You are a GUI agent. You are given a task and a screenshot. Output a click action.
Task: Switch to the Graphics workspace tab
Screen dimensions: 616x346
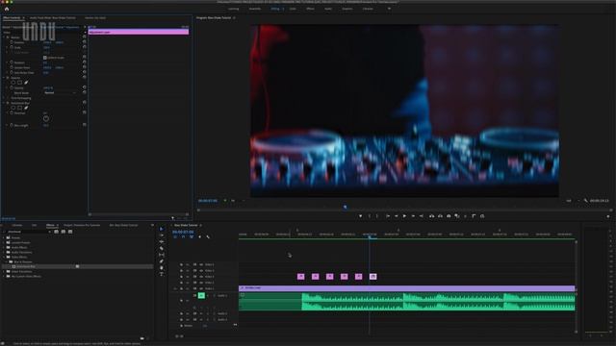(x=347, y=9)
